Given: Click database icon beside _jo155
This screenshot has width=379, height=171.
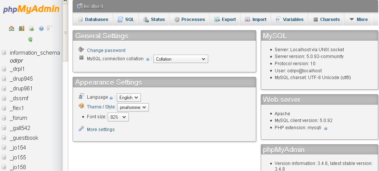Looking at the screenshot, I should 4,157.
